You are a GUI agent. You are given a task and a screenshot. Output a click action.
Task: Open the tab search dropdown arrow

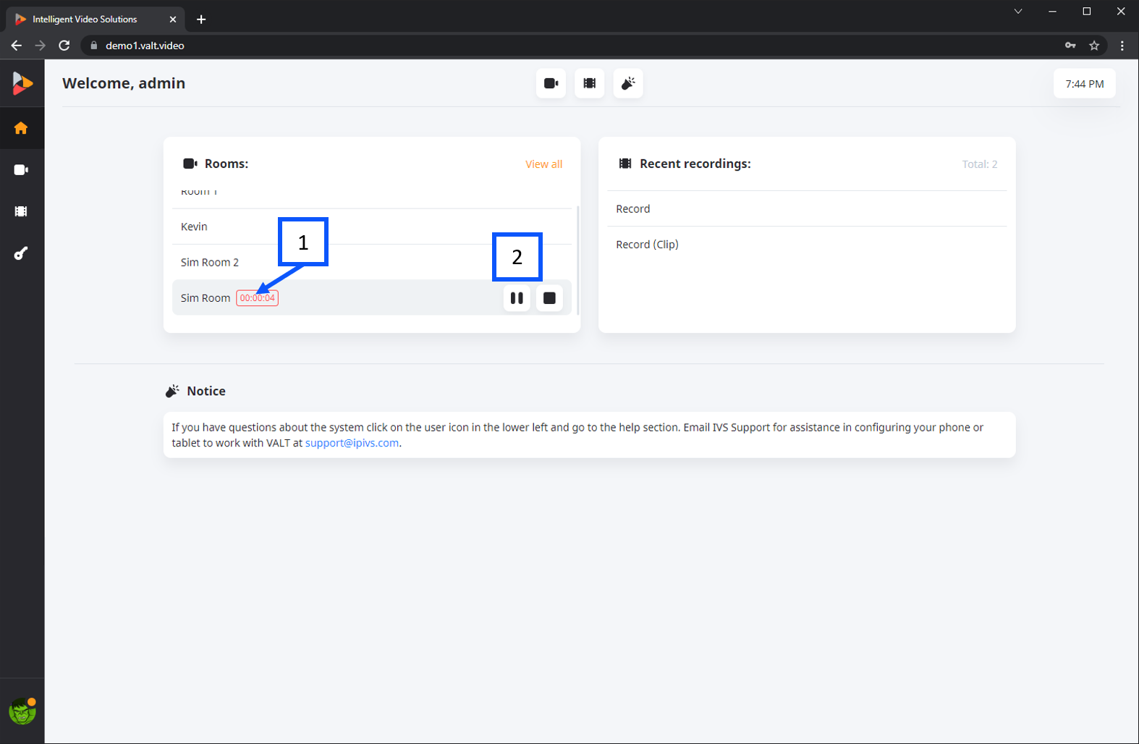pos(1018,11)
